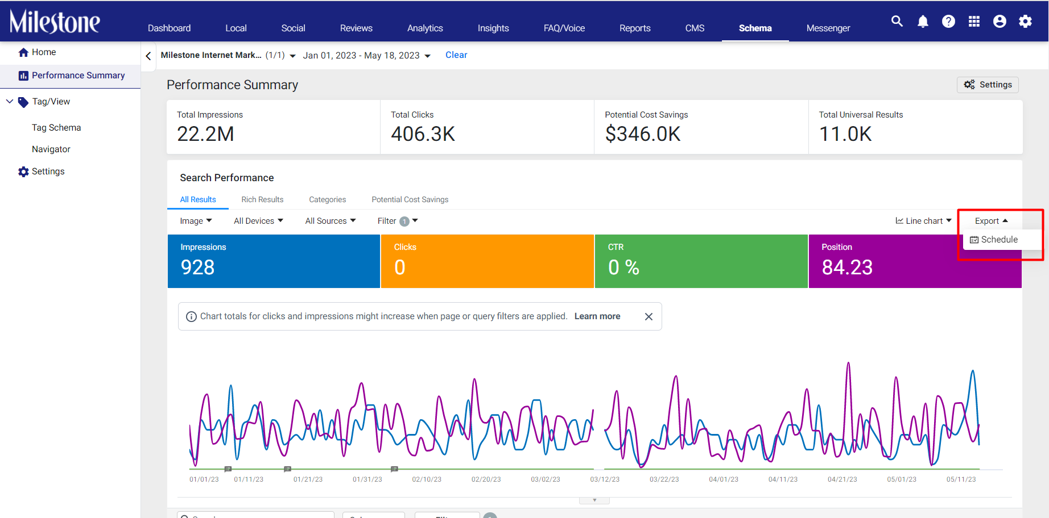This screenshot has height=518, width=1049.
Task: Click the Total Impressions summary card
Action: click(x=274, y=127)
